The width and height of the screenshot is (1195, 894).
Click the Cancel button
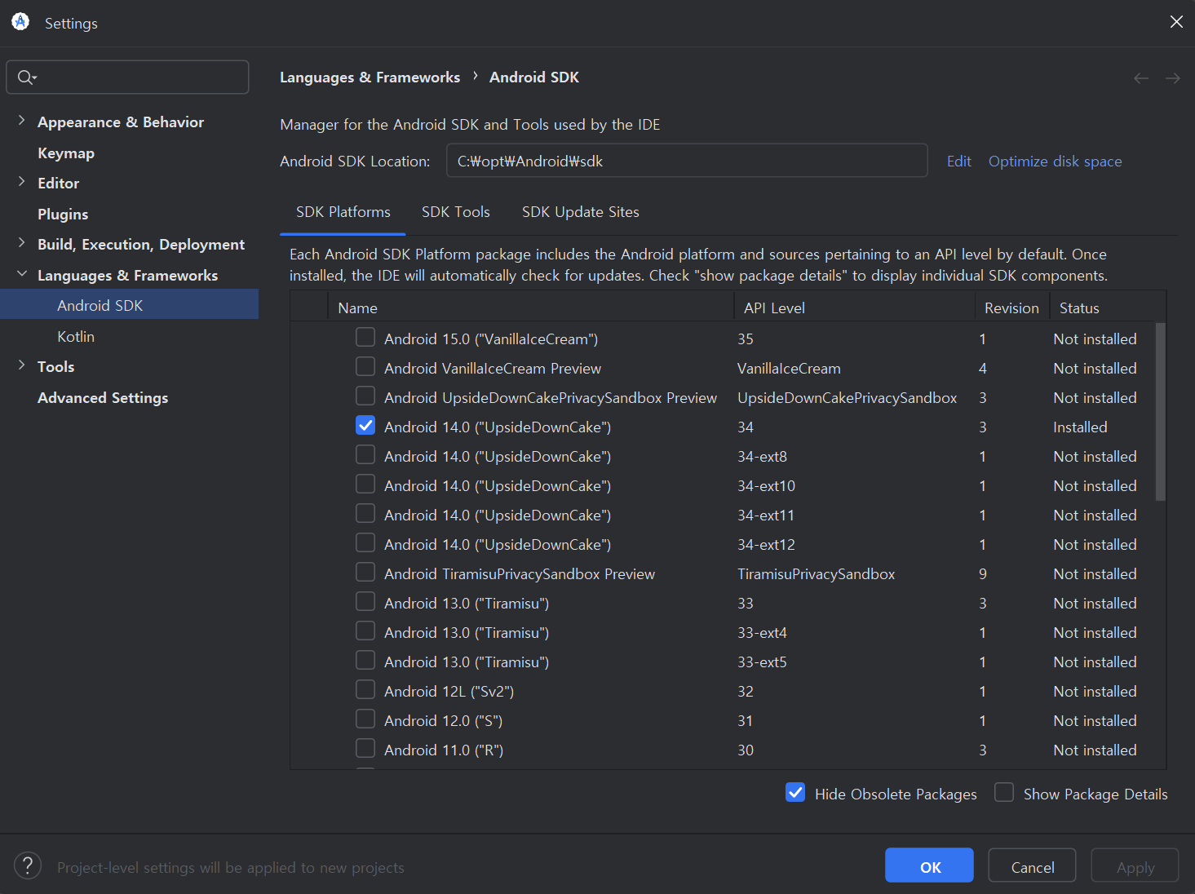tap(1032, 865)
